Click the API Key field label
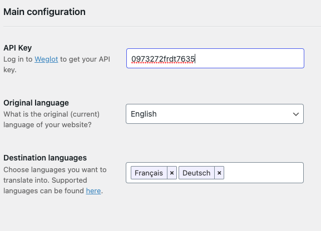 18,48
